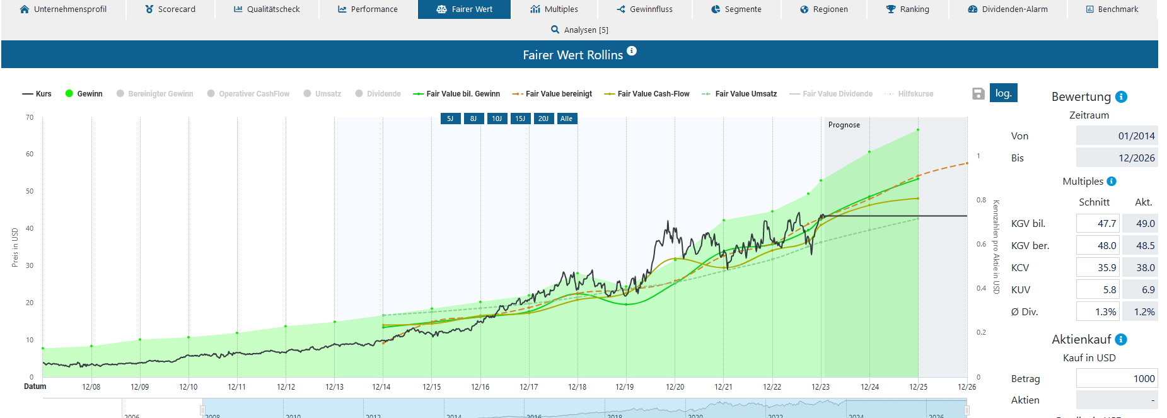
Task: Toggle the Kurs series in the legend
Action: [x=37, y=94]
